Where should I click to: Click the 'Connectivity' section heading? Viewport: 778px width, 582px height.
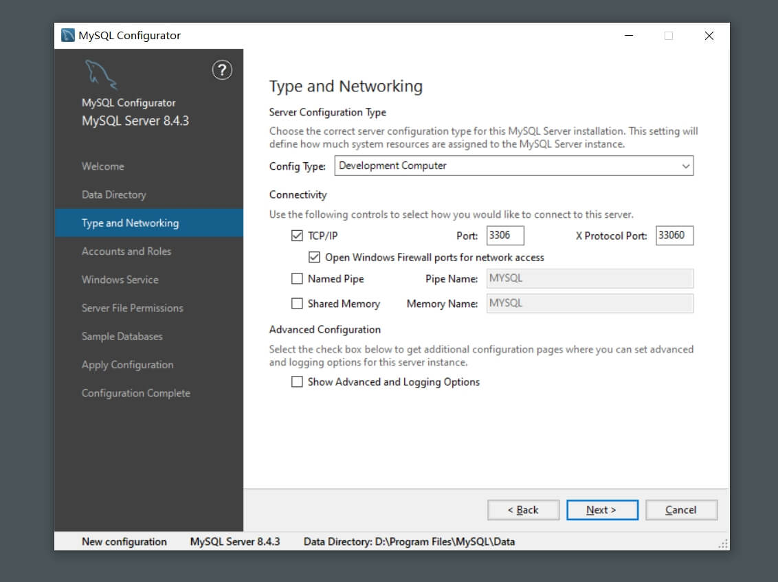pos(298,194)
